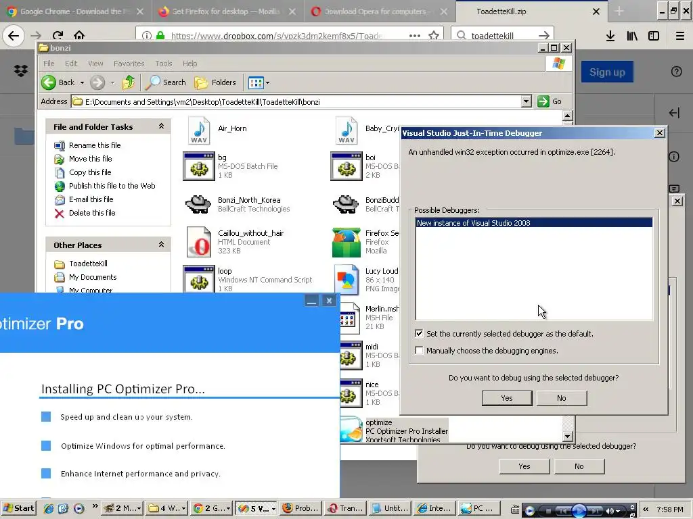Click the Explorer scroll-down arrow
This screenshot has width=693, height=519.
pyautogui.click(x=568, y=437)
